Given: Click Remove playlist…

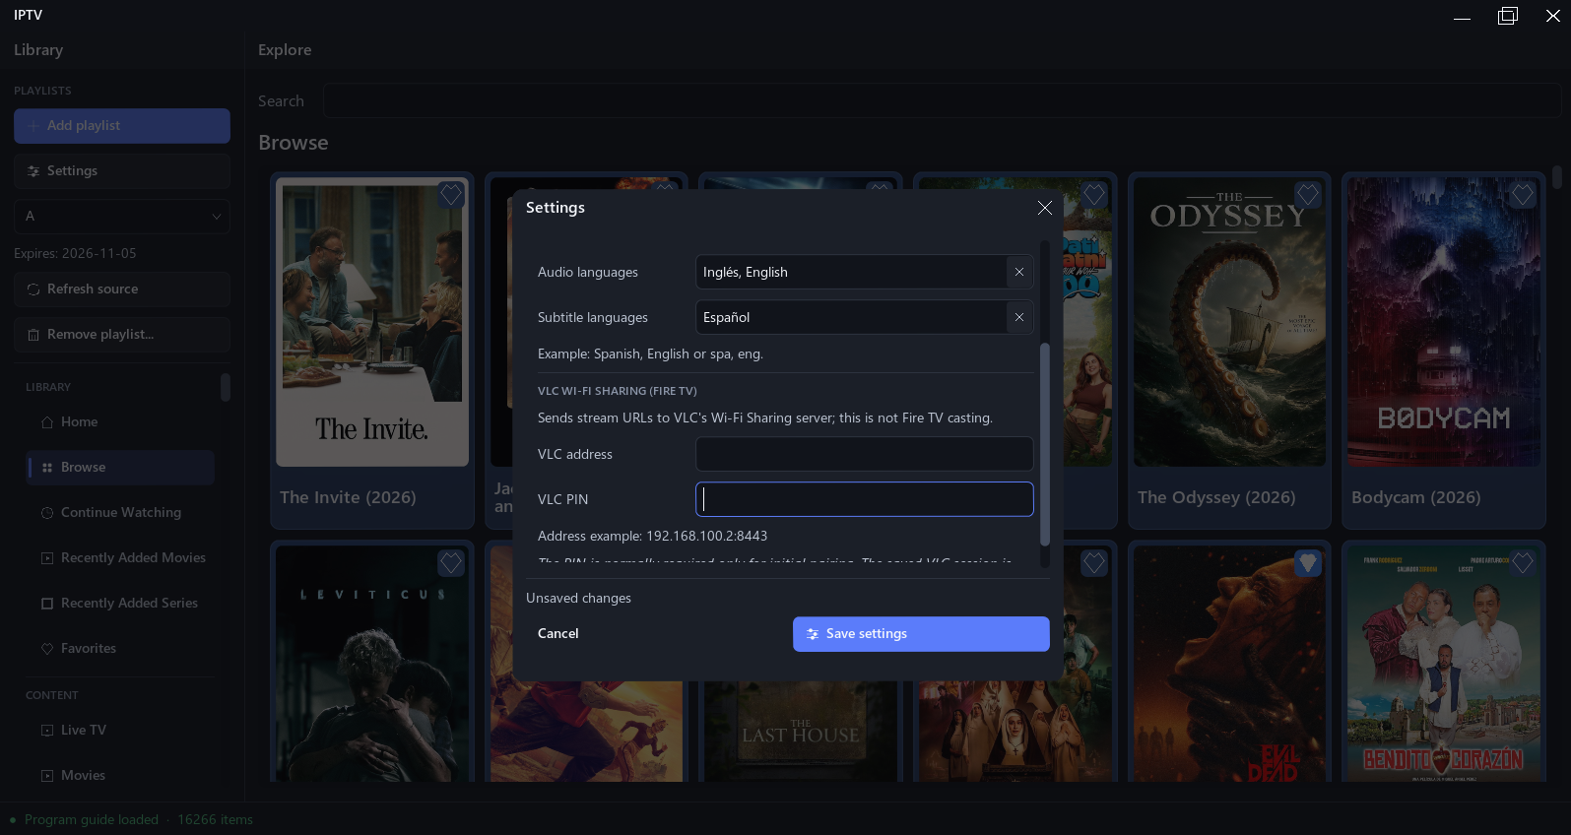Looking at the screenshot, I should 122,334.
